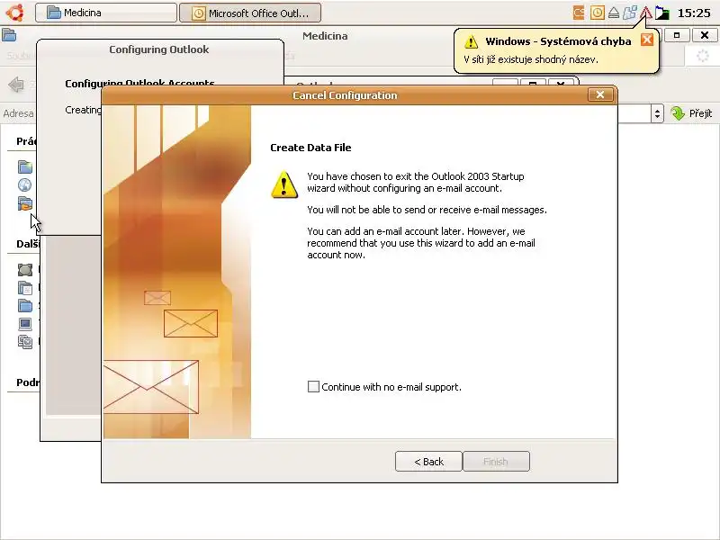This screenshot has width=720, height=540.
Task: Click the greyed Finish button
Action: [x=496, y=462]
